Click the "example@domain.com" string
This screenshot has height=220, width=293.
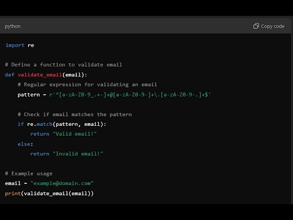click(62, 183)
